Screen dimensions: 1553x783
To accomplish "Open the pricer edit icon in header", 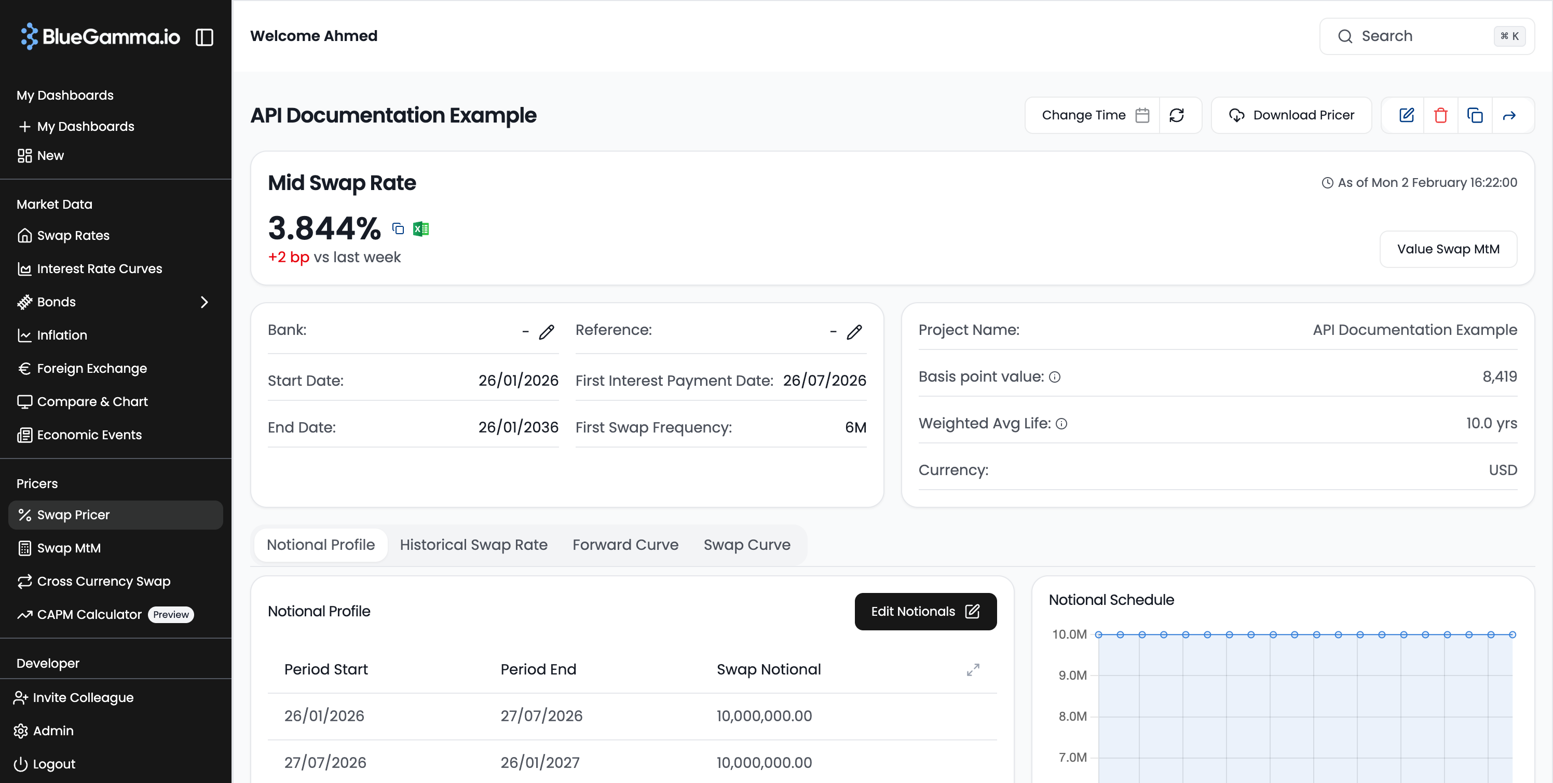I will [1407, 115].
